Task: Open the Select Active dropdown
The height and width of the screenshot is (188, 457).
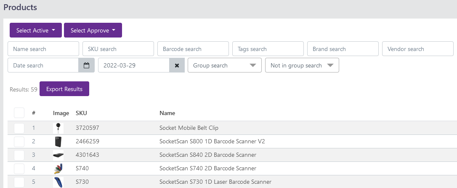Action: (35, 30)
